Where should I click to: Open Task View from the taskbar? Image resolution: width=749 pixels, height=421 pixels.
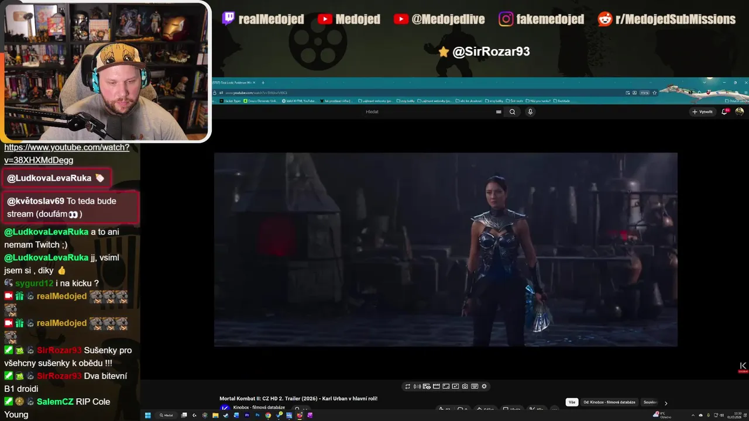(184, 415)
